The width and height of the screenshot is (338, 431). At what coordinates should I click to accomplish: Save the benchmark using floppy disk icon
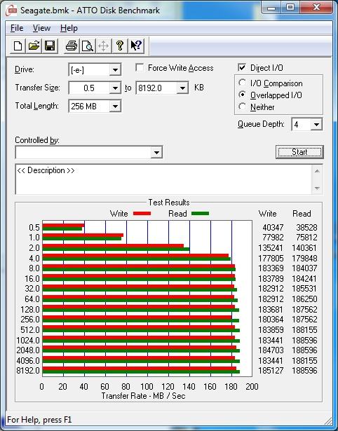click(50, 46)
